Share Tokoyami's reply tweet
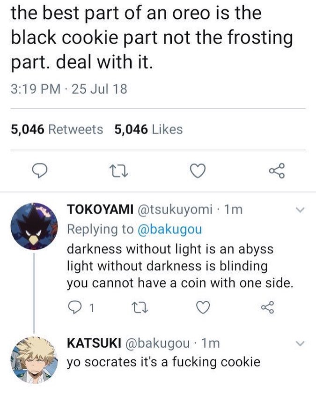 click(x=266, y=307)
